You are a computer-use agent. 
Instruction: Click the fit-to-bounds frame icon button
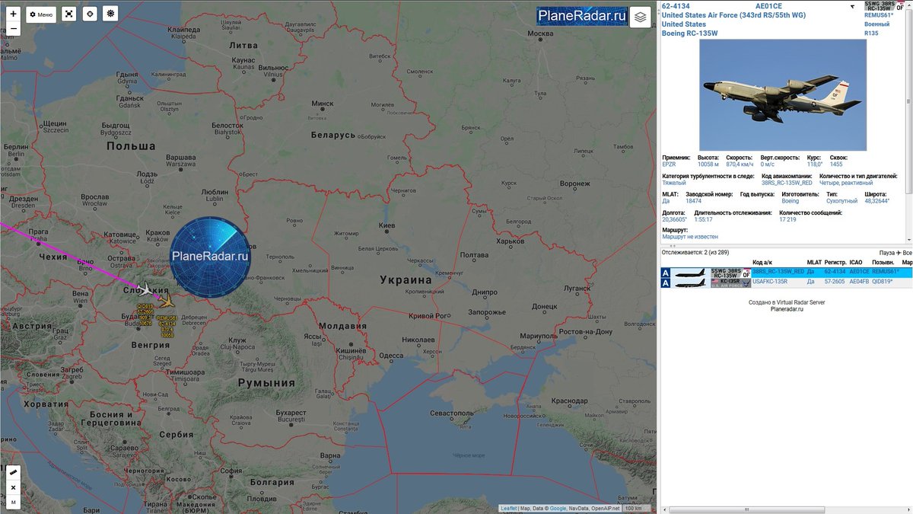(x=68, y=14)
